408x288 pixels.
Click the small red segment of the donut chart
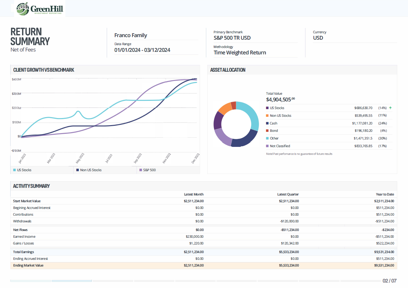click(233, 105)
